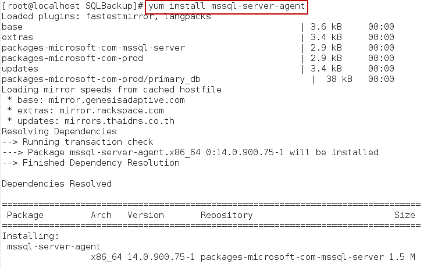Viewport: 431px width, 268px height.
Task: Click the Size column header
Action: [x=404, y=215]
